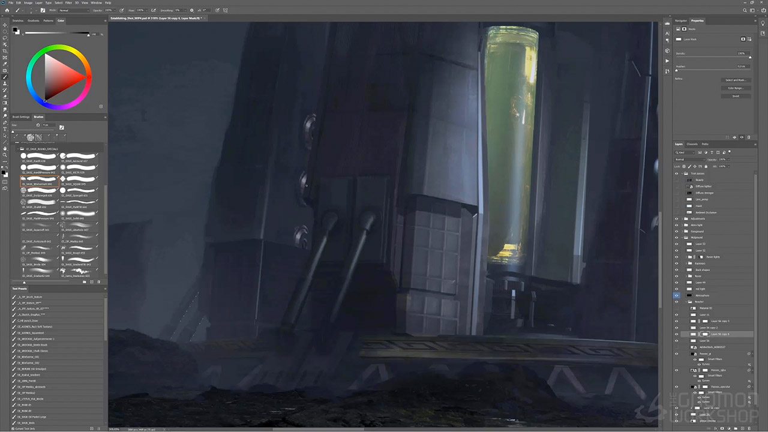The height and width of the screenshot is (432, 768).
Task: Delete layer trash icon
Action: click(x=749, y=428)
